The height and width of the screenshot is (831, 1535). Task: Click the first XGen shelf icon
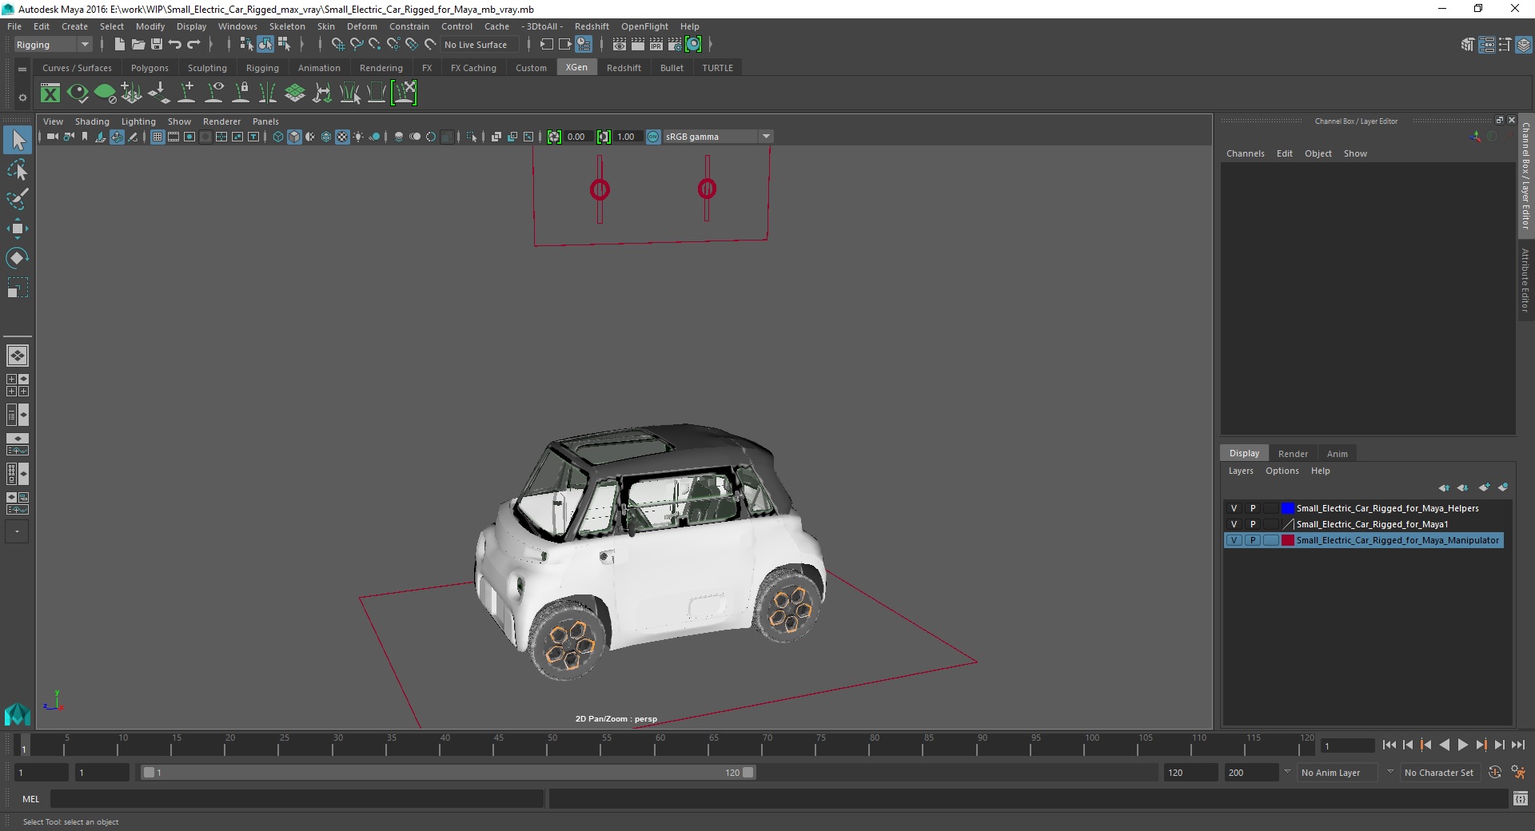click(x=50, y=93)
